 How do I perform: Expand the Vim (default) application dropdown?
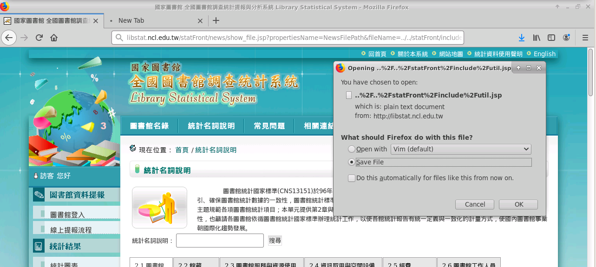tap(461, 149)
